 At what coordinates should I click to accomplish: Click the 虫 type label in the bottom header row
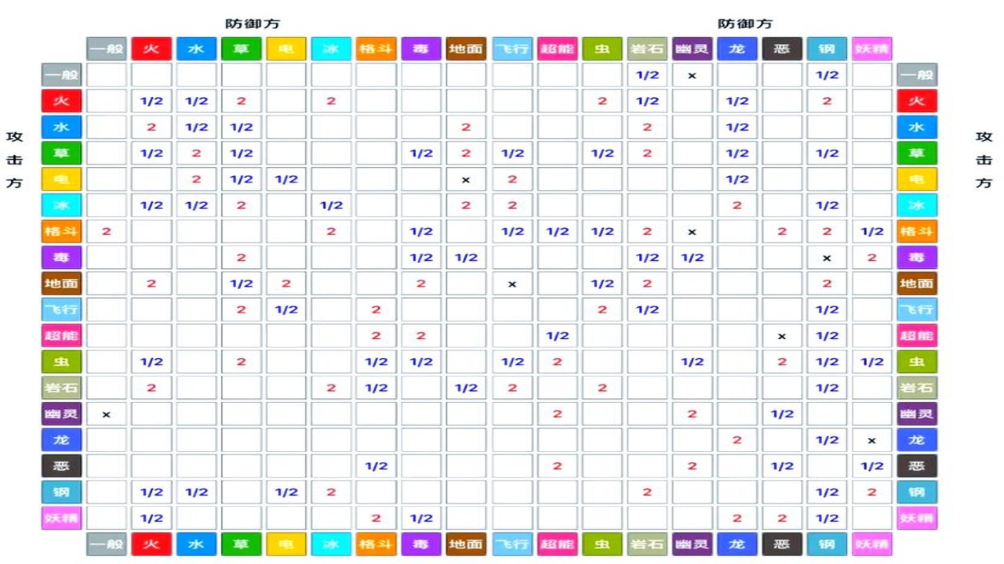(602, 544)
